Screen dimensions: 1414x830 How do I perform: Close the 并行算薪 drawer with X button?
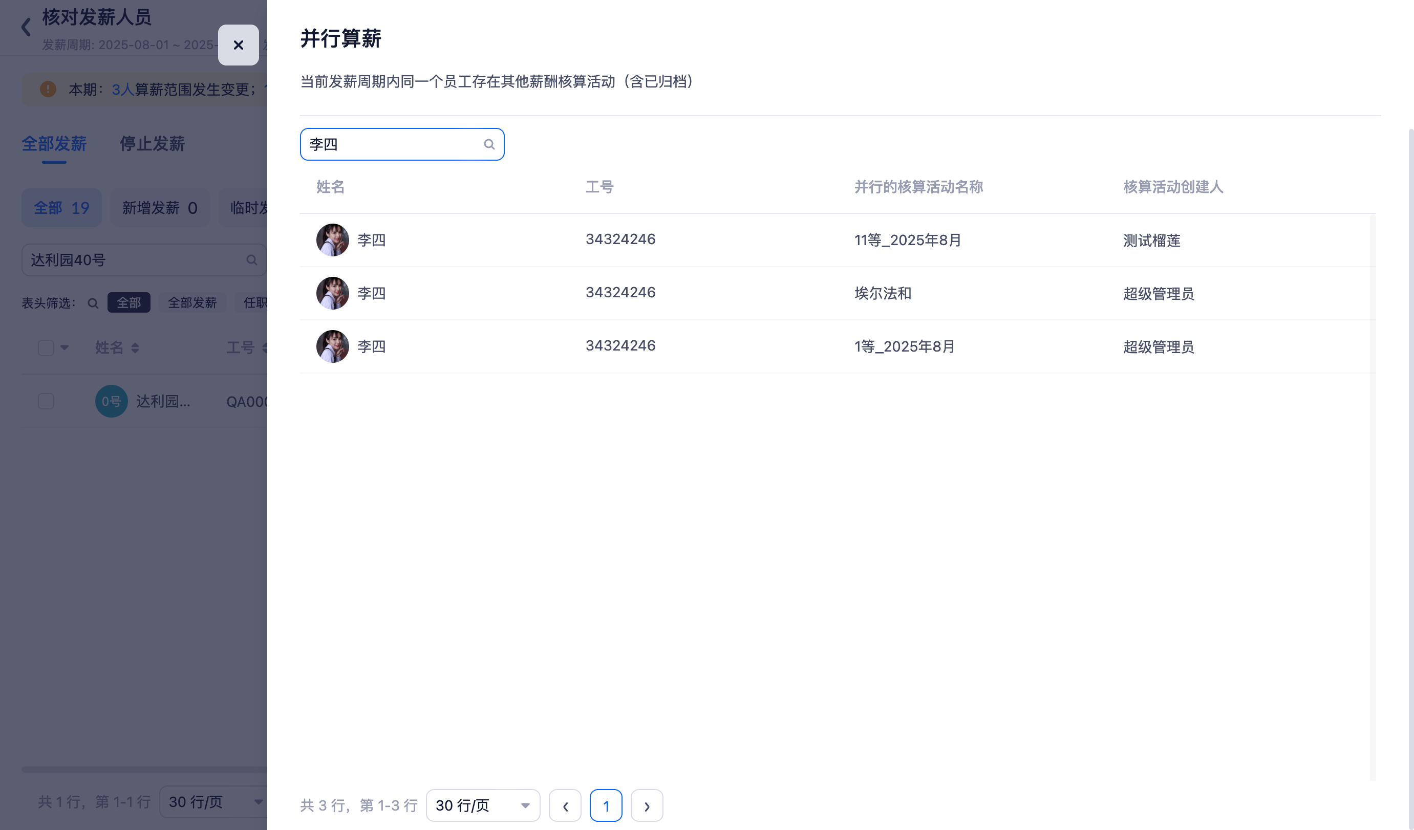[x=238, y=45]
